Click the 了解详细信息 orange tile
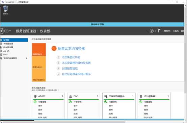Screen dimensions: 187x123 tap(39, 75)
